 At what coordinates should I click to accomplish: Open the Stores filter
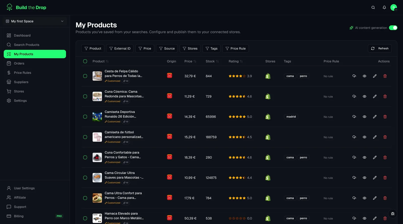click(190, 49)
